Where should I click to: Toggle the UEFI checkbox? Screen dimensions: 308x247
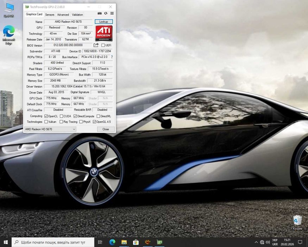coord(103,45)
